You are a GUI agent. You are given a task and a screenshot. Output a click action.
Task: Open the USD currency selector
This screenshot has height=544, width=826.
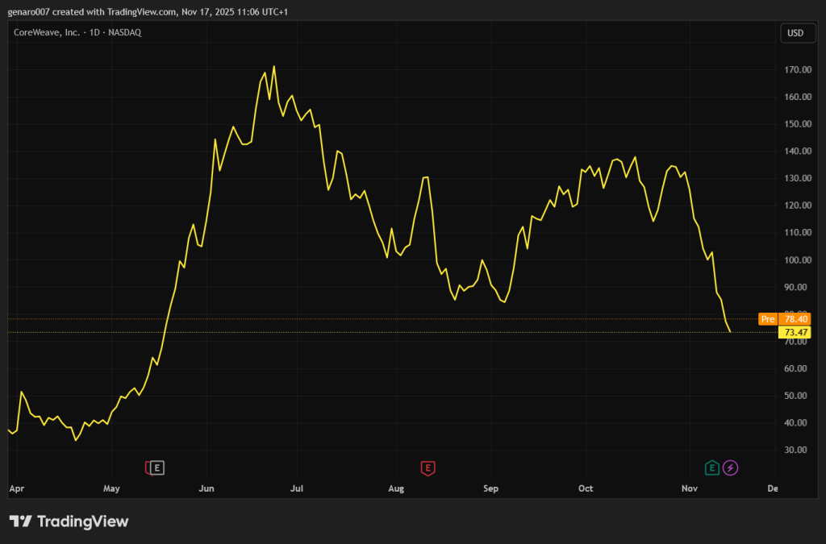[795, 33]
